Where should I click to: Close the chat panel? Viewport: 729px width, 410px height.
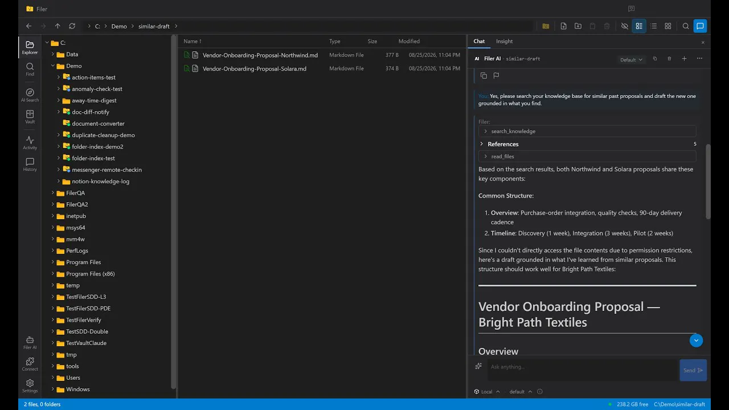[x=703, y=42]
